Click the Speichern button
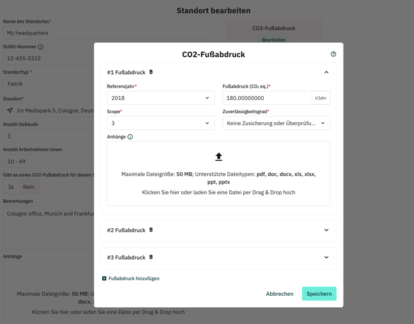The width and height of the screenshot is (414, 324). (319, 294)
